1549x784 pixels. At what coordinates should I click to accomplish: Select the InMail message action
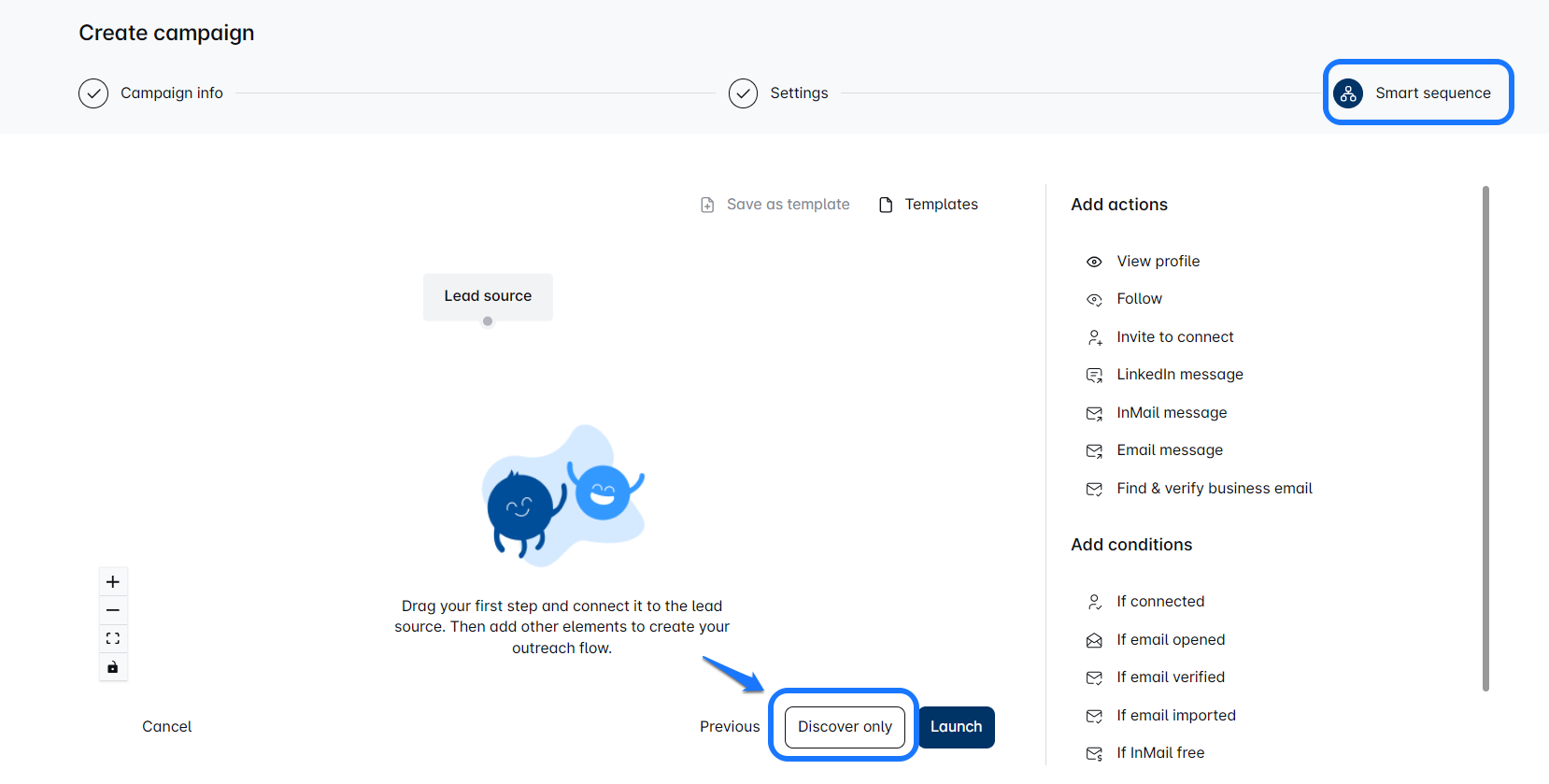click(1172, 413)
